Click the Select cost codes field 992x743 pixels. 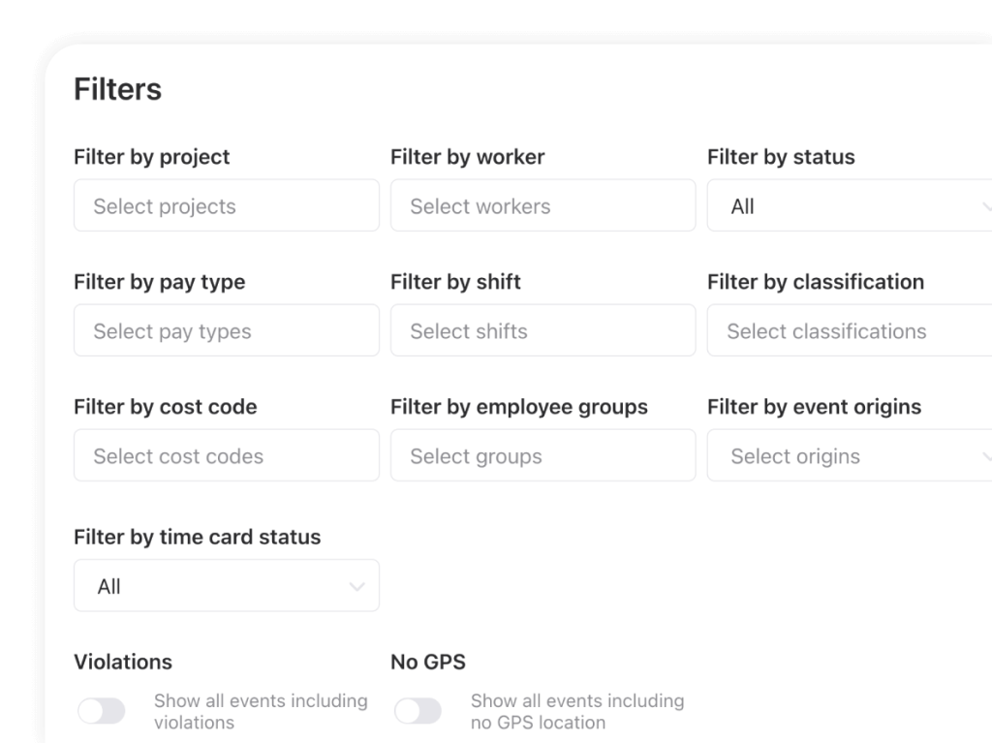[226, 455]
